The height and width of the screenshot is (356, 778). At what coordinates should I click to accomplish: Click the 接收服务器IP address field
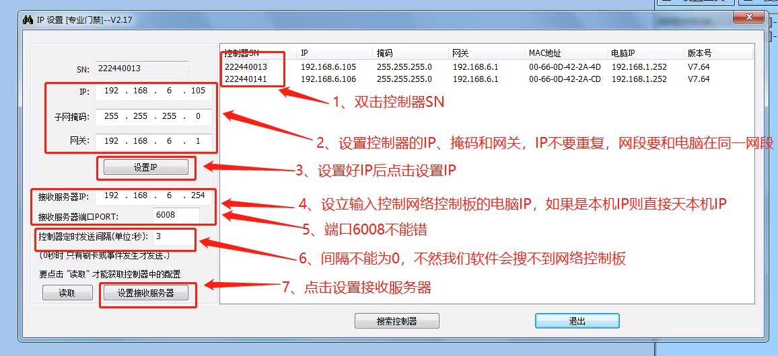tap(154, 195)
